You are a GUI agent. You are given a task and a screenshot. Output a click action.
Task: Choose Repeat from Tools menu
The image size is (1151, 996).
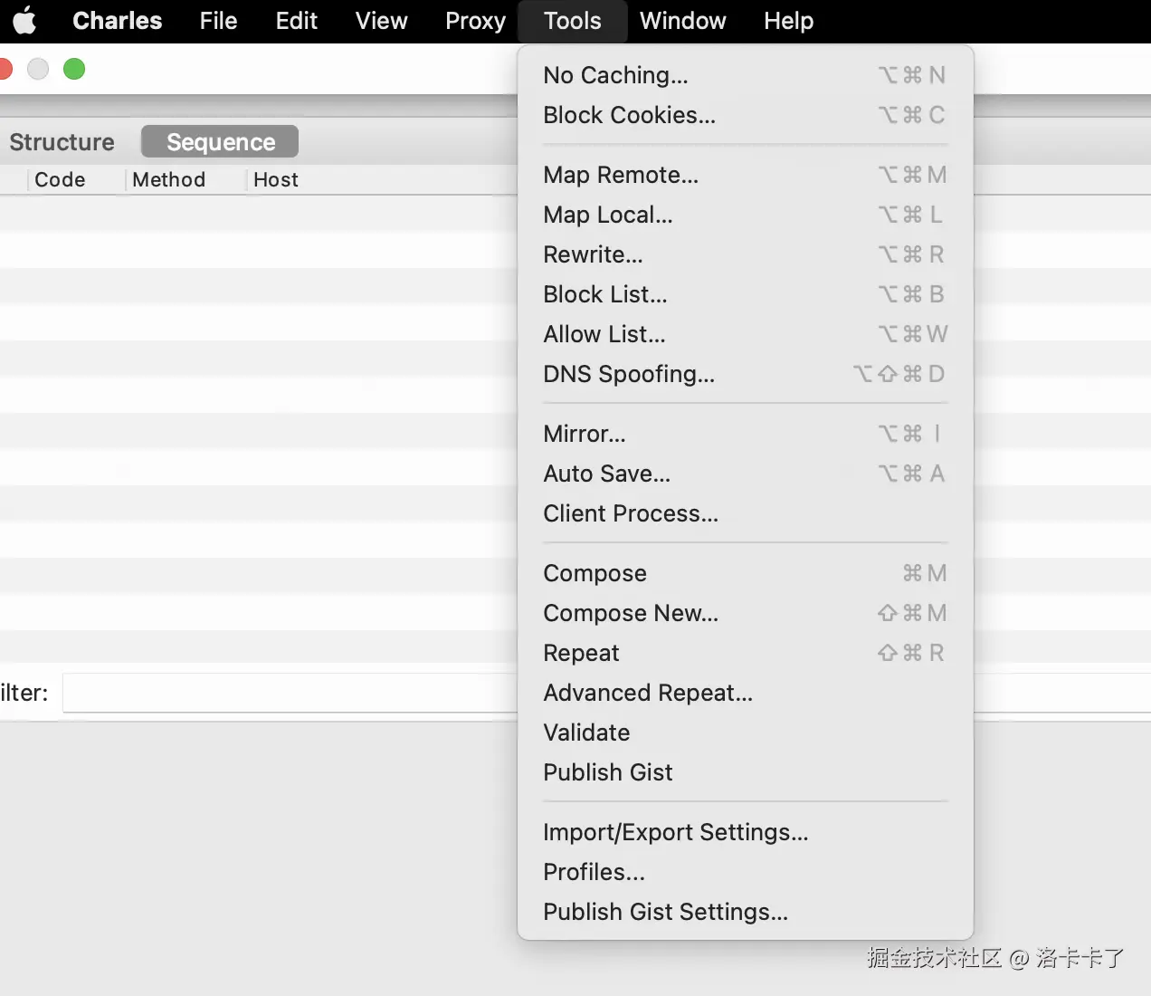[x=745, y=653]
